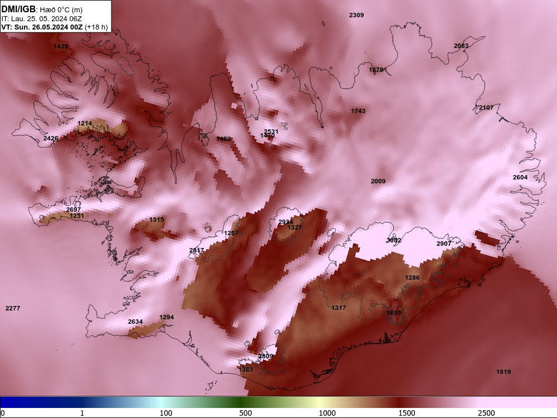Image resolution: width=557 pixels, height=418 pixels.
Task: Click the 1286 height value on the map
Action: [412, 278]
